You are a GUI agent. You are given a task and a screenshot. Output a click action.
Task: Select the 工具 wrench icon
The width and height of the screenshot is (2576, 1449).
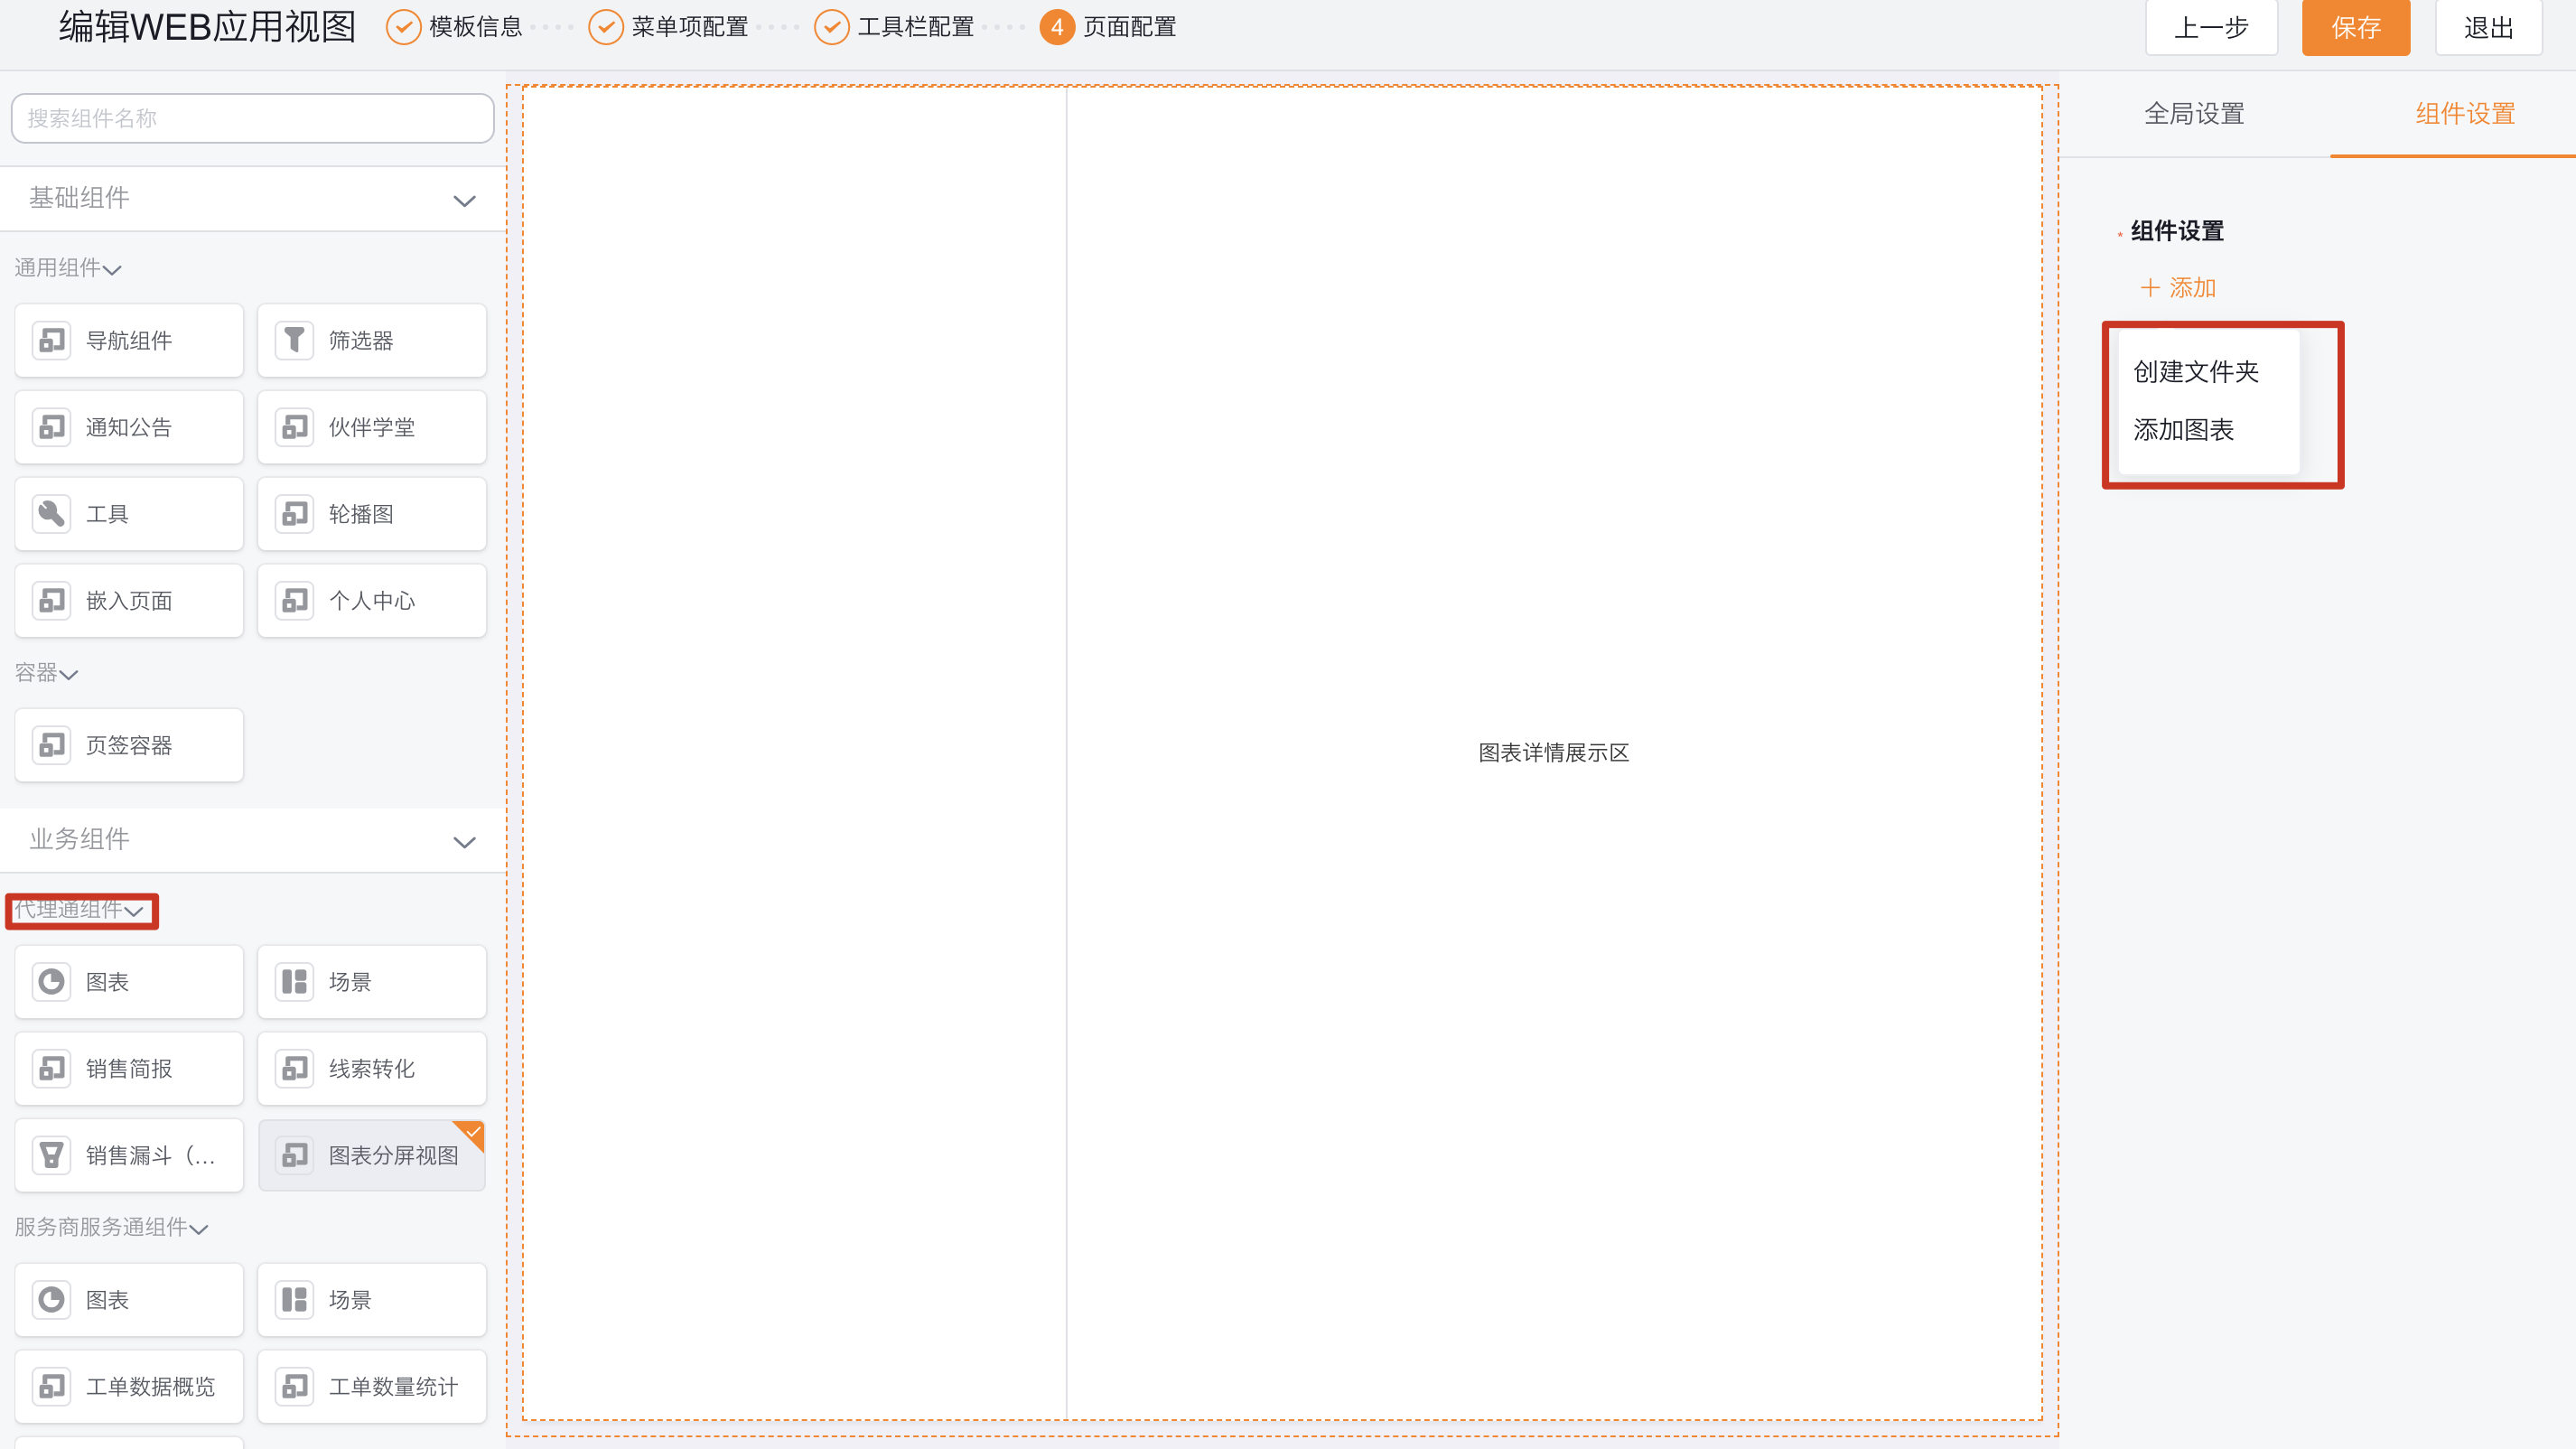point(52,514)
